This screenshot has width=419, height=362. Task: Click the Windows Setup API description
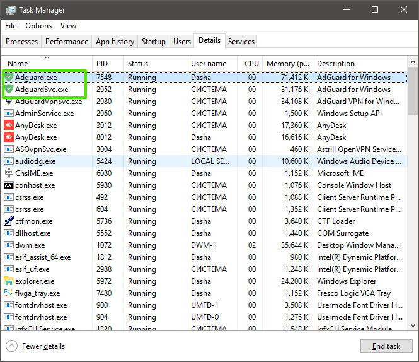(x=349, y=114)
